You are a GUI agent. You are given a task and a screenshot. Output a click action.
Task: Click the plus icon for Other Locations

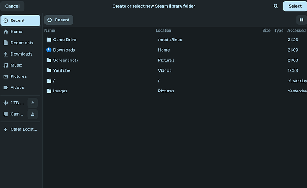pos(6,129)
